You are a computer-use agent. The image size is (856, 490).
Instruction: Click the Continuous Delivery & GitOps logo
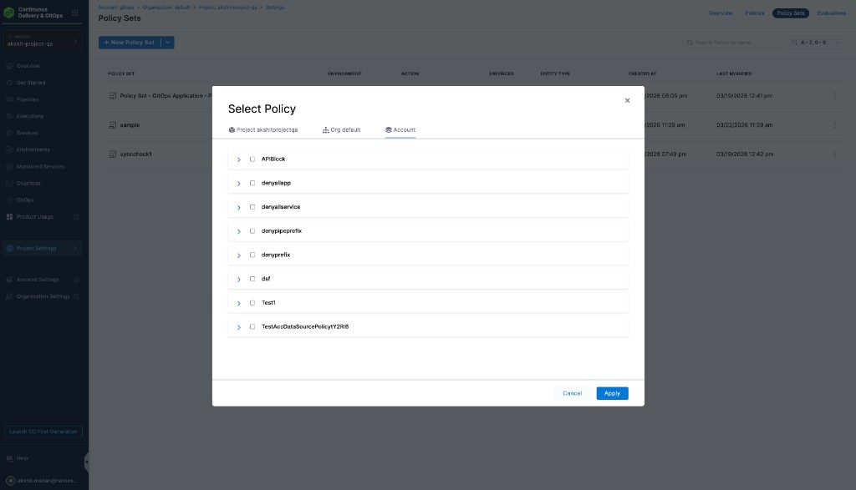33,13
